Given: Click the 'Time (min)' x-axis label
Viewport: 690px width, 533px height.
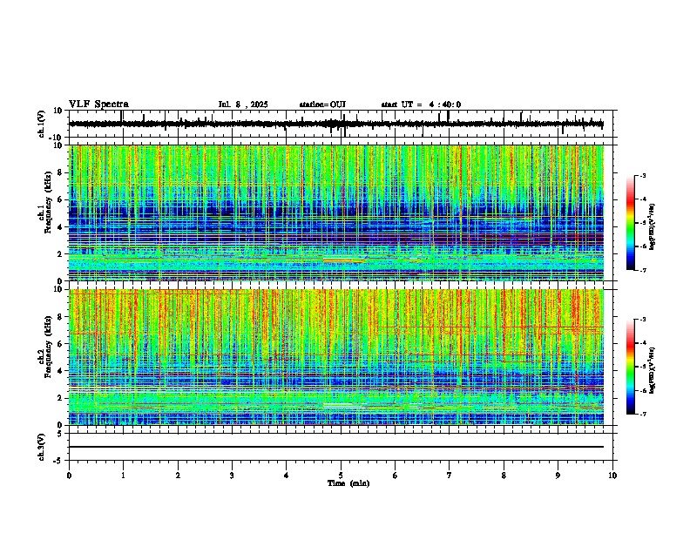Looking at the screenshot, I should (348, 483).
